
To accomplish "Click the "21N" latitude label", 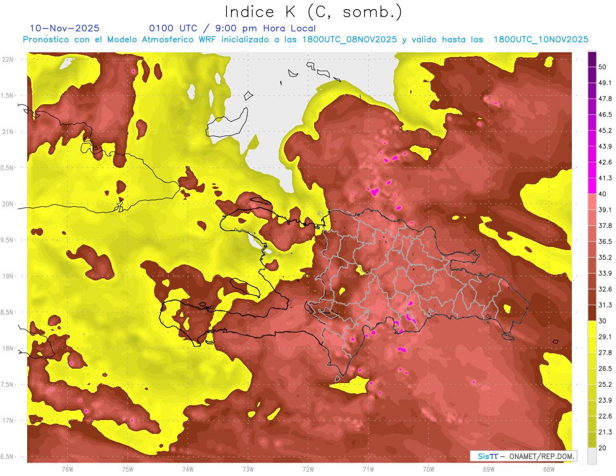I will pyautogui.click(x=8, y=131).
